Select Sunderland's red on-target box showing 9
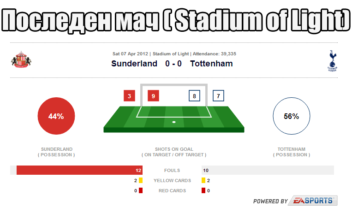Image resolution: width=352 pixels, height=219 pixels. (x=153, y=96)
